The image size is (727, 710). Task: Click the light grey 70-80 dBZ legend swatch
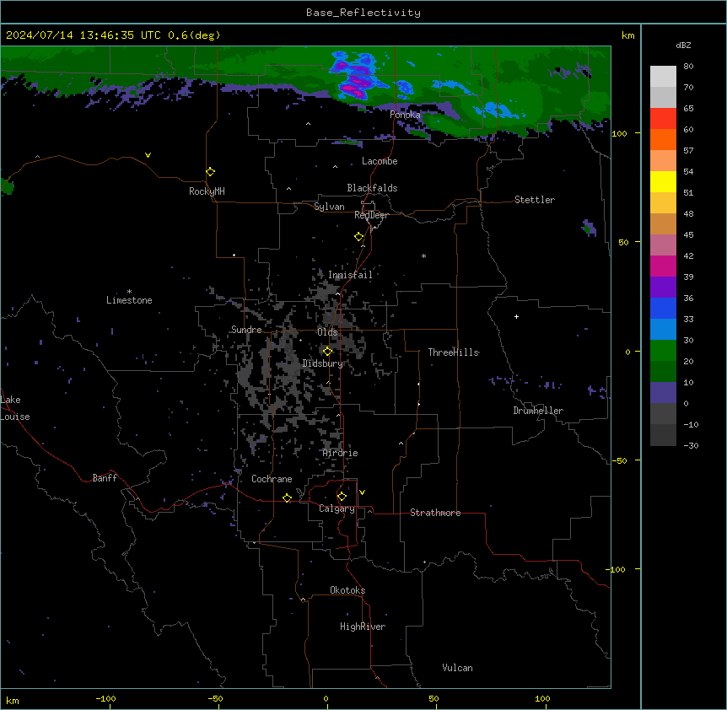pyautogui.click(x=663, y=77)
